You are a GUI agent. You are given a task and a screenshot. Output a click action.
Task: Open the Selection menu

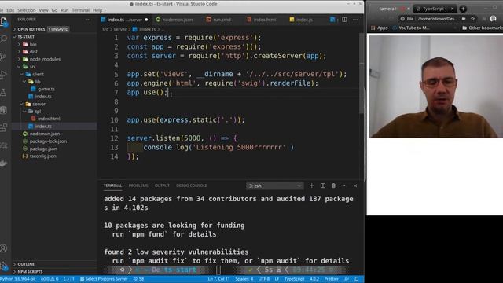[26, 10]
